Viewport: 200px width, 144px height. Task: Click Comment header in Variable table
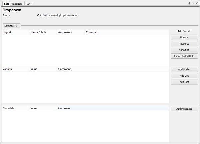coord(113,69)
